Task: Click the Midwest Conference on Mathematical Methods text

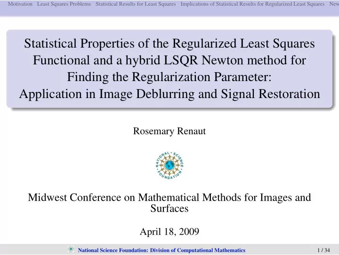Action: [169, 197]
